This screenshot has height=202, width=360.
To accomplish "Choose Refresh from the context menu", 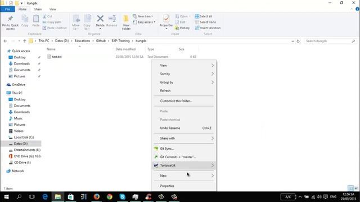I will (x=184, y=91).
